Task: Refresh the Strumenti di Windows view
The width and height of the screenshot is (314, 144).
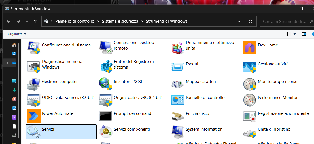Action: pyautogui.click(x=250, y=22)
